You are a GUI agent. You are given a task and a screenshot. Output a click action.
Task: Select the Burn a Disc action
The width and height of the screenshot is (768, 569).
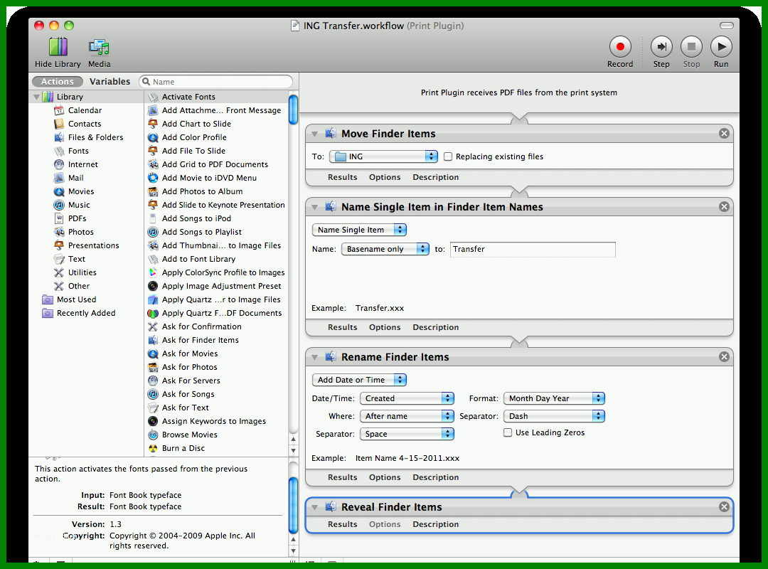tap(216, 448)
